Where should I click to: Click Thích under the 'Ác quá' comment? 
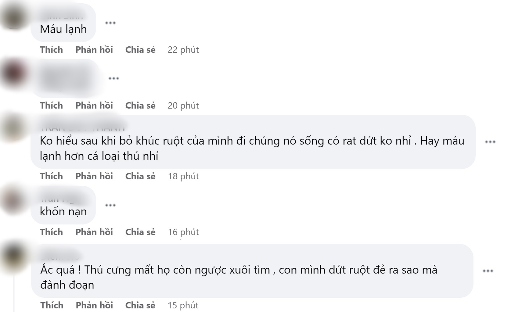(52, 305)
